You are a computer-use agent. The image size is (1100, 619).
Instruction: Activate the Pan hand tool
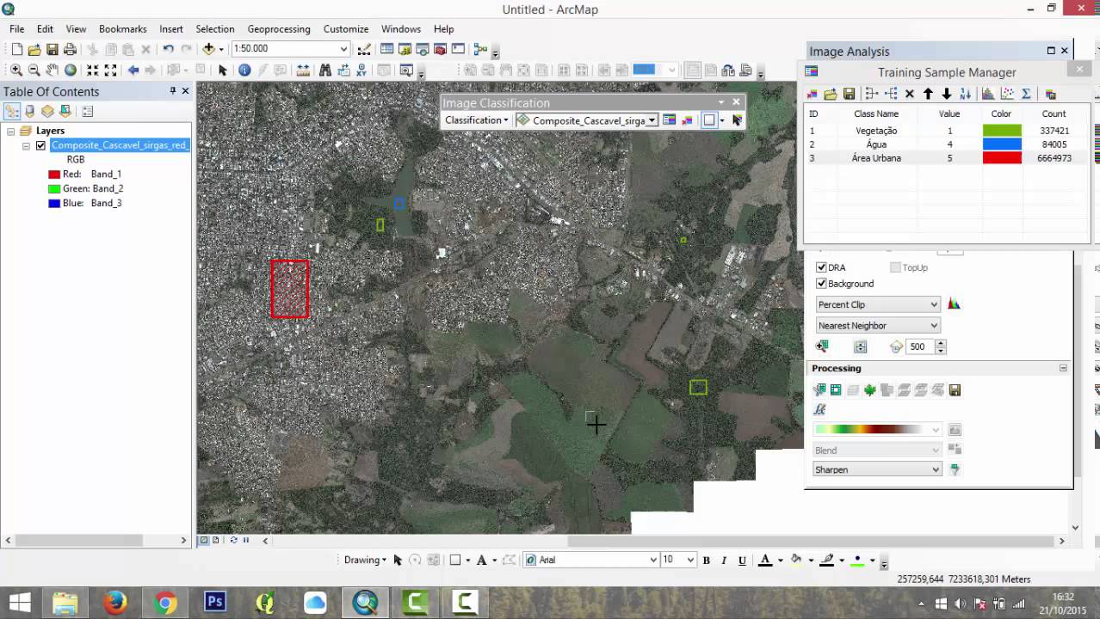53,70
